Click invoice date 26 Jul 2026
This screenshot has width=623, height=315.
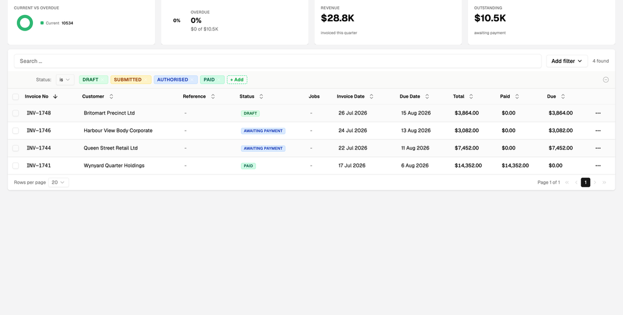[353, 113]
